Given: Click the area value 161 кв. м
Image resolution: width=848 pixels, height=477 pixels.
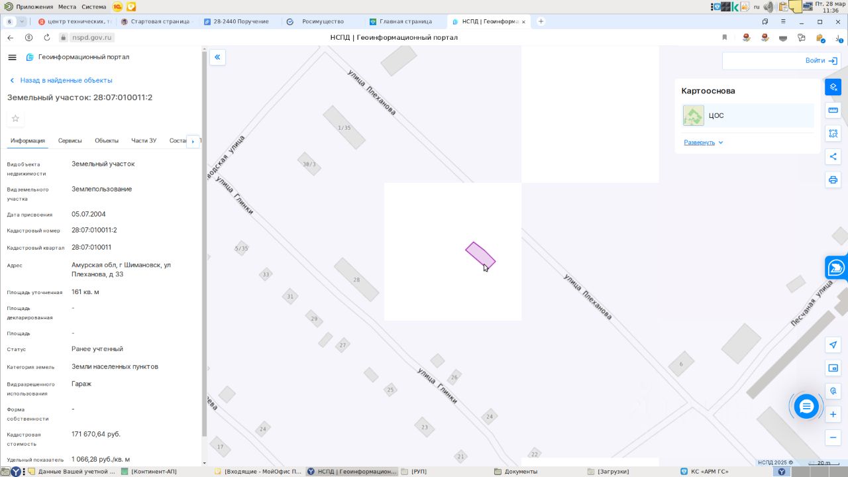Looking at the screenshot, I should (x=85, y=292).
